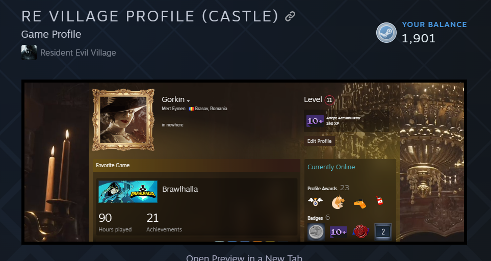Select the orange dragon profile award icon
Viewport: 491px width, 261px height.
(x=338, y=202)
